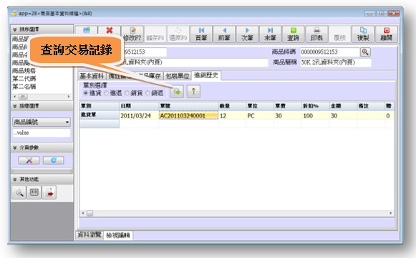Click the 單價 column header
Image resolution: width=416 pixels, height=258 pixels.
pyautogui.click(x=288, y=106)
